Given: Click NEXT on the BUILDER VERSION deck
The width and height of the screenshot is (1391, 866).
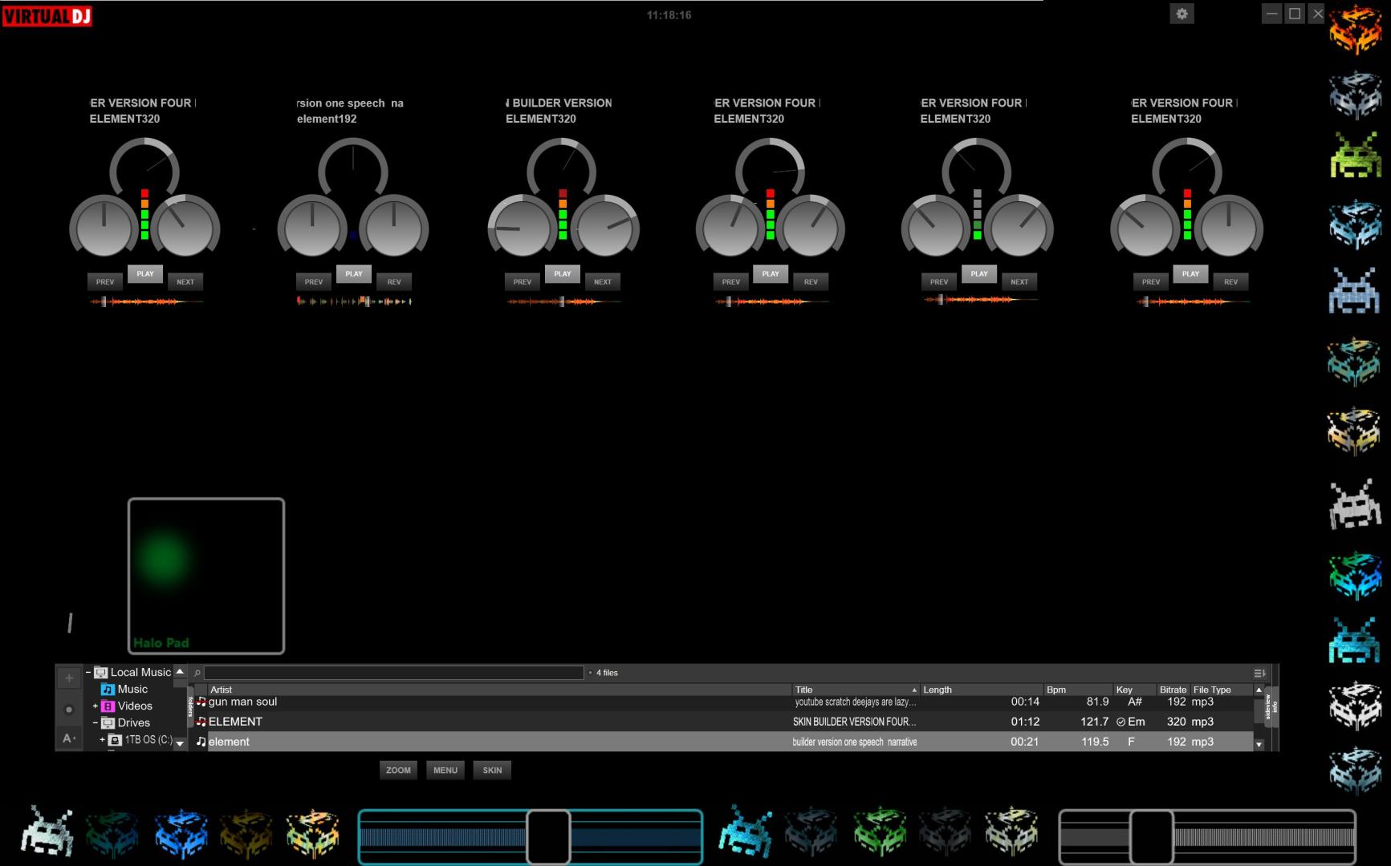Looking at the screenshot, I should coord(602,281).
